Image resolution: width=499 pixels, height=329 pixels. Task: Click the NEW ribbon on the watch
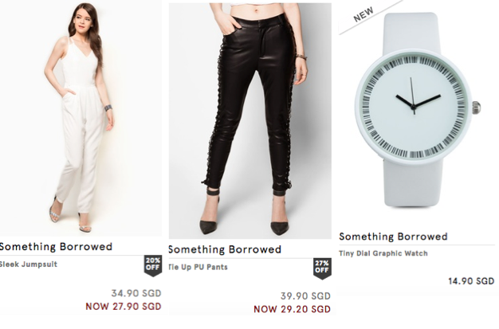point(363,14)
